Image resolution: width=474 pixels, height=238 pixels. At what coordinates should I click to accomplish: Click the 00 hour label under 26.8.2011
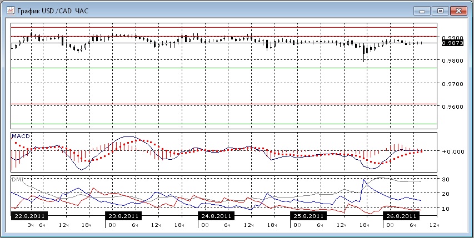(x=390, y=225)
